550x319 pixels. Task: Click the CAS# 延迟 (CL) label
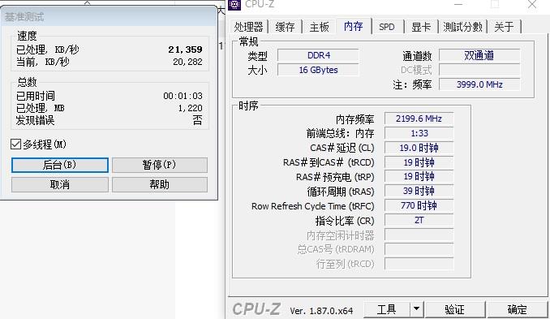[342, 148]
